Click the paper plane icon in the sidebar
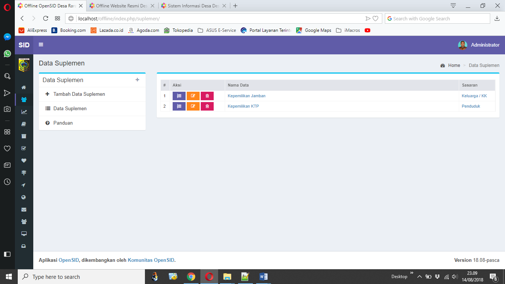Image resolution: width=505 pixels, height=284 pixels. point(24,185)
